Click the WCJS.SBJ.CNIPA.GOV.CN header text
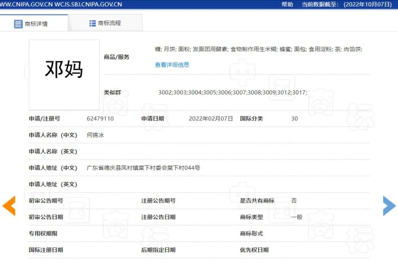 [x=88, y=4]
